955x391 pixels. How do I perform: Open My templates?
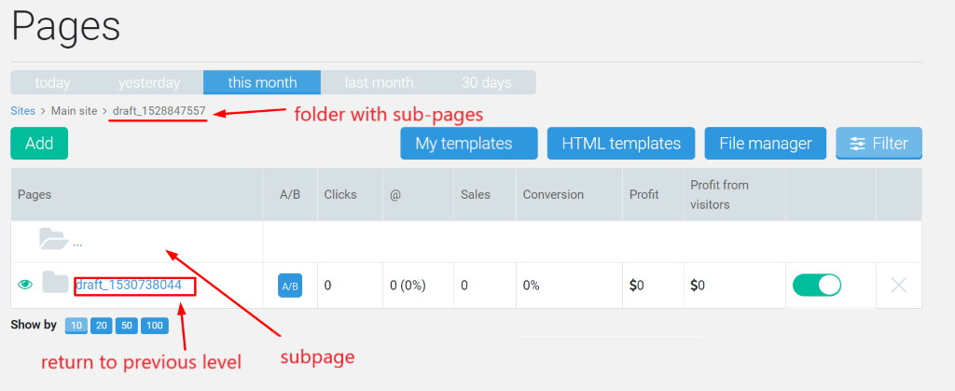pos(469,143)
